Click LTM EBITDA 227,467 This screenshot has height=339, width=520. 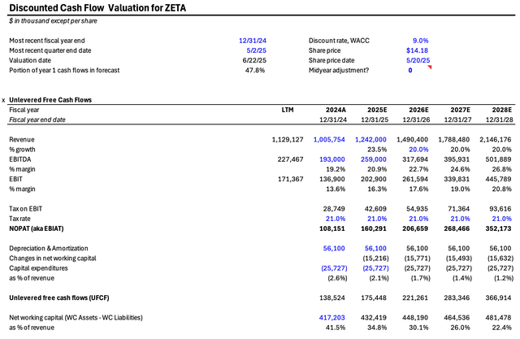pos(290,159)
